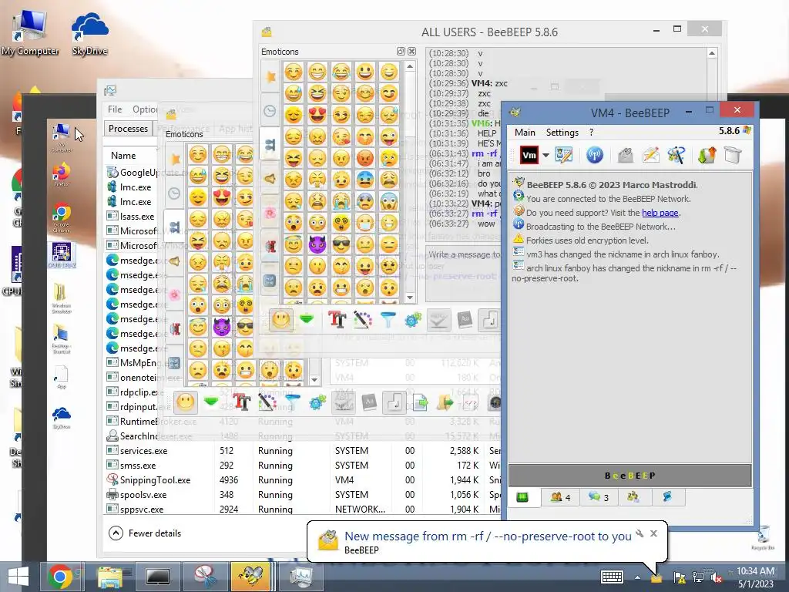
Task: Open the BeeBEEP bee icon in taskbar
Action: point(250,576)
